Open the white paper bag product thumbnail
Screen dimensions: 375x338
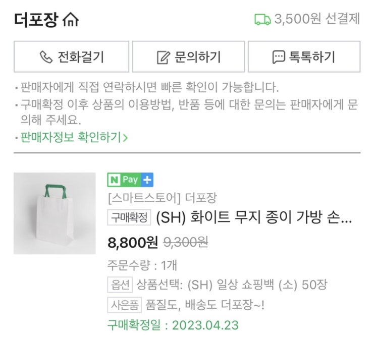pos(55,213)
